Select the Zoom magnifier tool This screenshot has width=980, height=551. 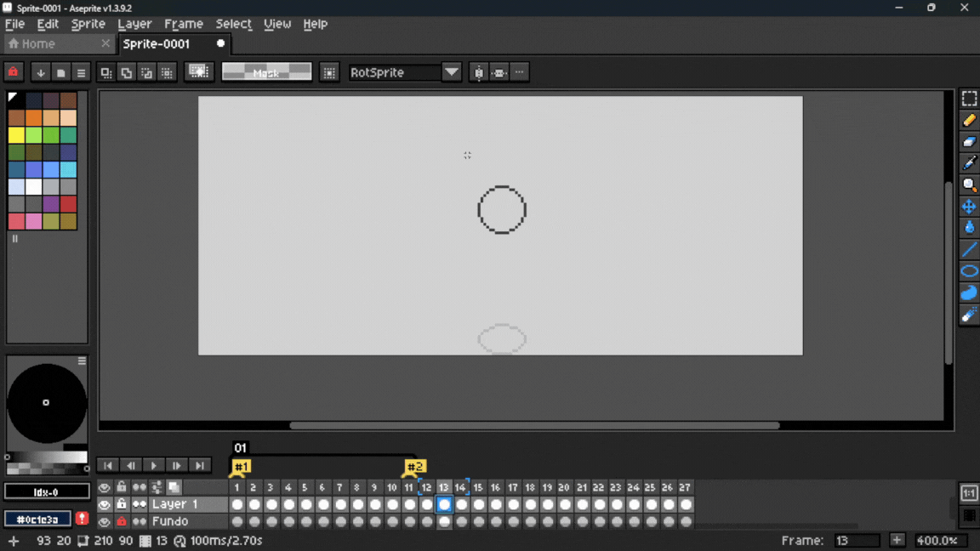(x=969, y=185)
